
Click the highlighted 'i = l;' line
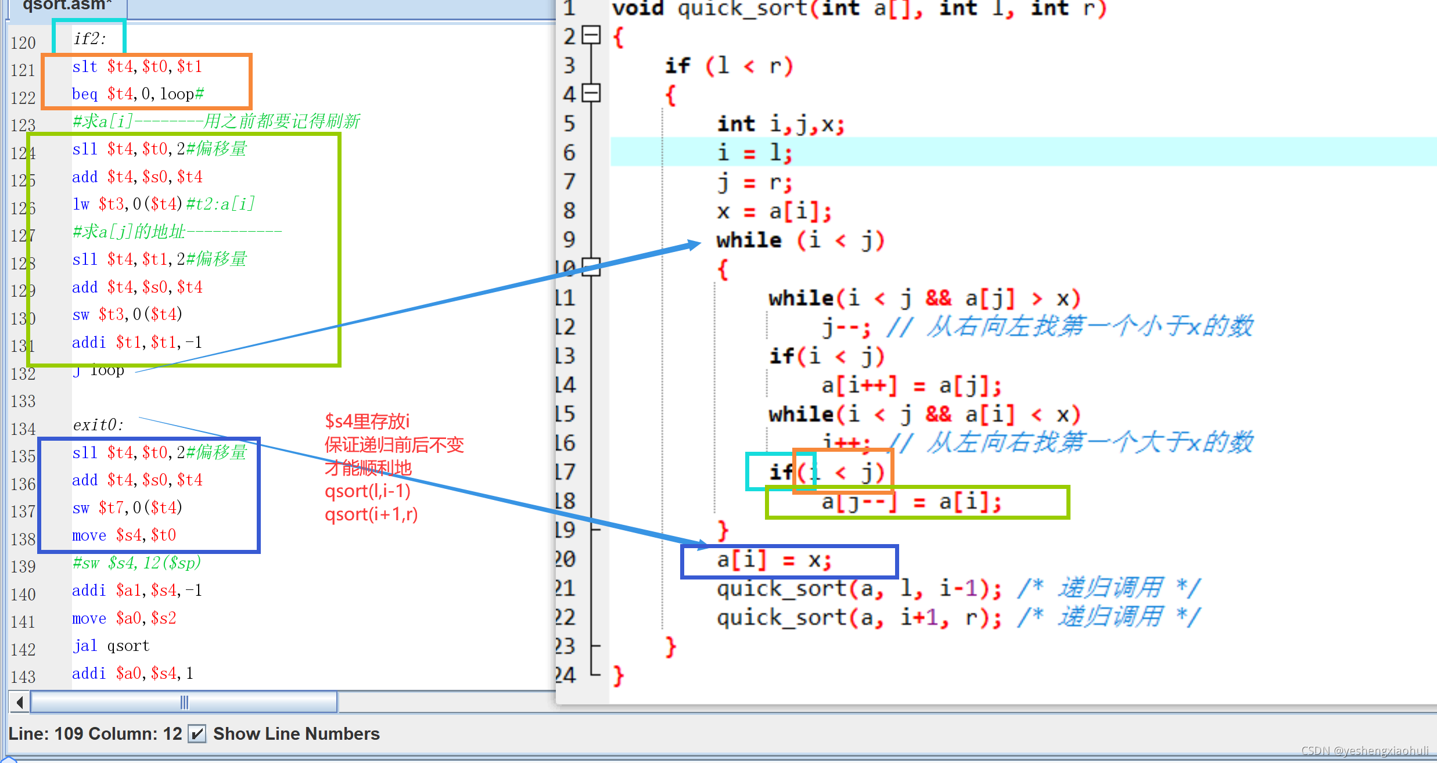click(755, 153)
